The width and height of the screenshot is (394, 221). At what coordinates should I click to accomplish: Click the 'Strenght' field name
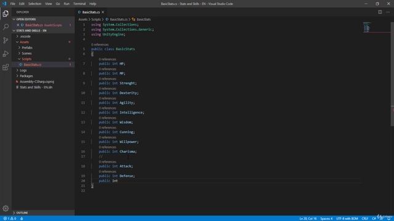tap(127, 83)
